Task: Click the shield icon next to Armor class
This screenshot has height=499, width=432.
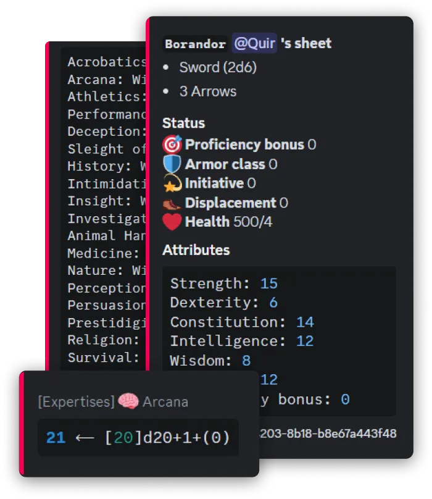Action: point(172,164)
